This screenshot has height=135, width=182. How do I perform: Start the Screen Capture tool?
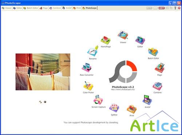pos(98,100)
